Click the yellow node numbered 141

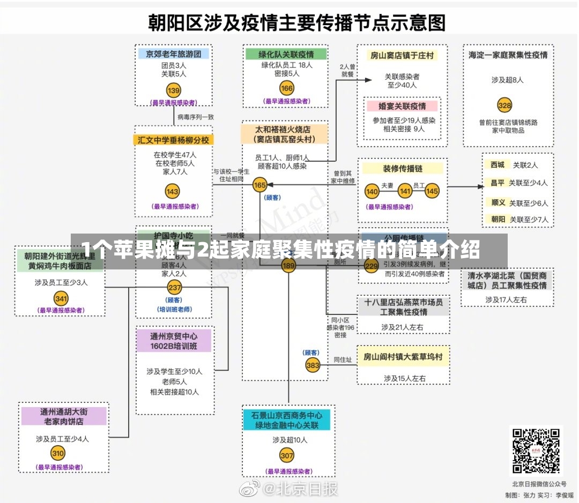pos(405,191)
